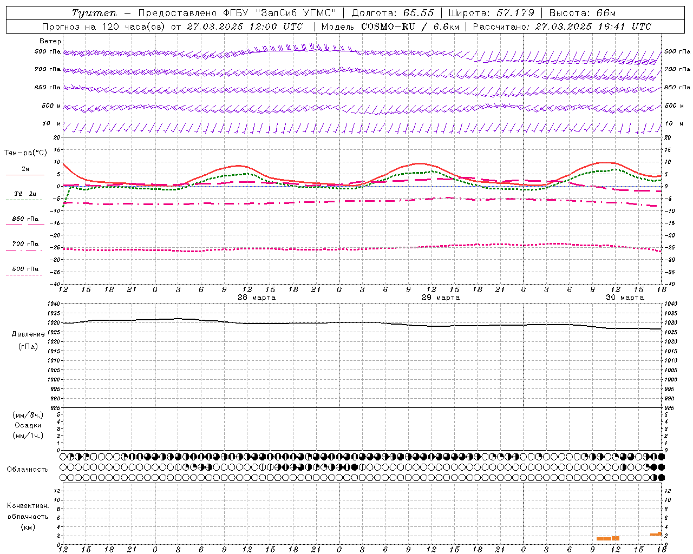This screenshot has height=554, width=693.
Task: Click dashed pink sample under legend '500 гПа'
Action: tap(24, 275)
